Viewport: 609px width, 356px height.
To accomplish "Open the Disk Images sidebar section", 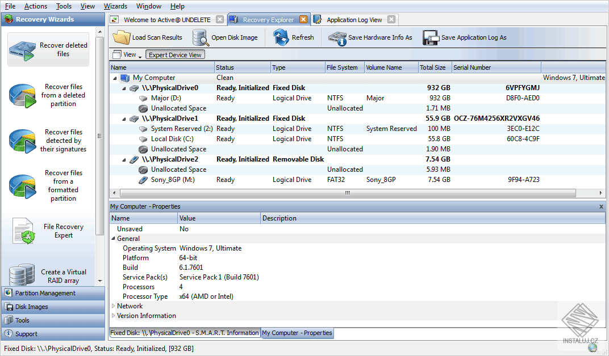I will click(x=32, y=307).
